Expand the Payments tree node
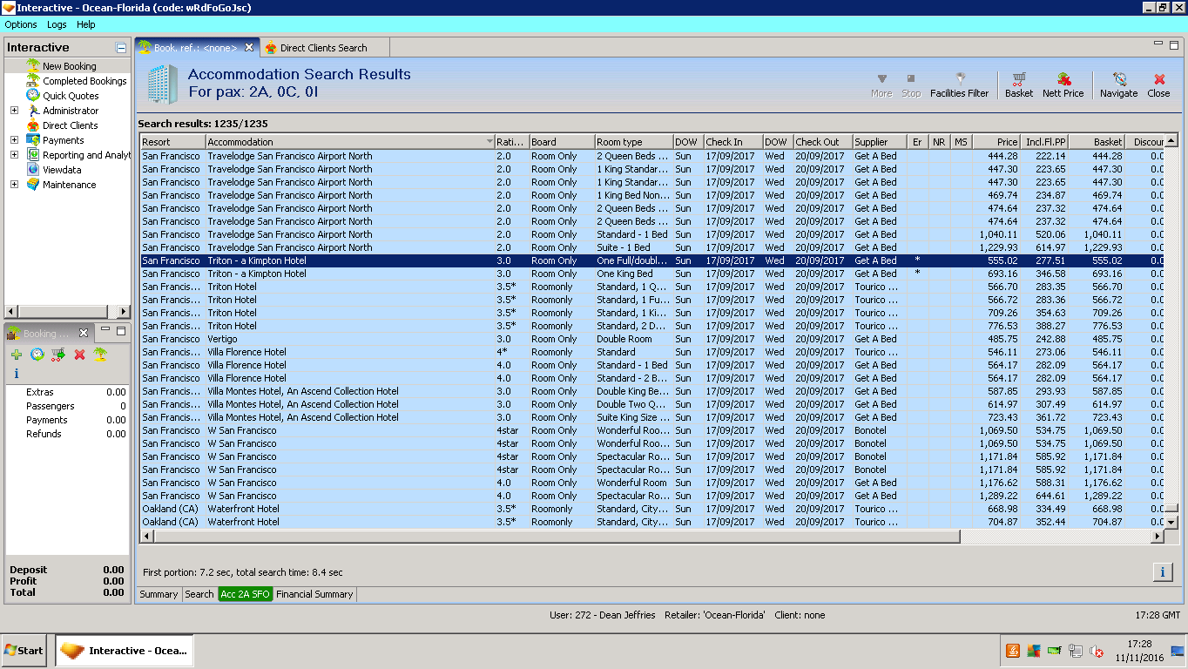The height and width of the screenshot is (669, 1188). (x=14, y=140)
